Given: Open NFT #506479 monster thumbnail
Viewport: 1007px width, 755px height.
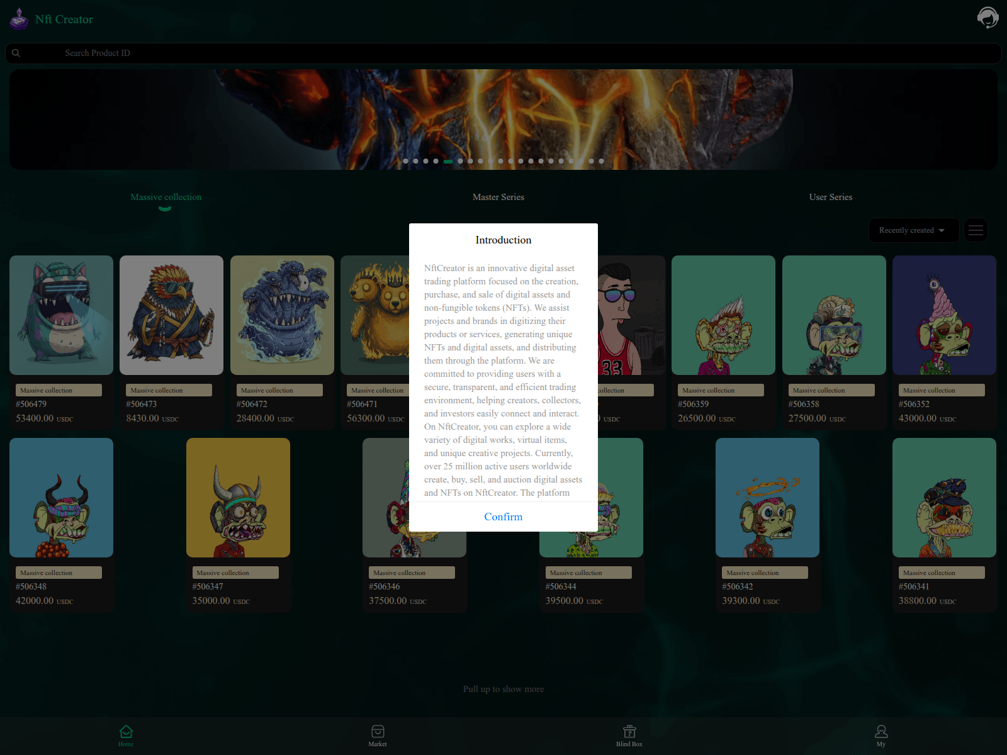Looking at the screenshot, I should 61,315.
